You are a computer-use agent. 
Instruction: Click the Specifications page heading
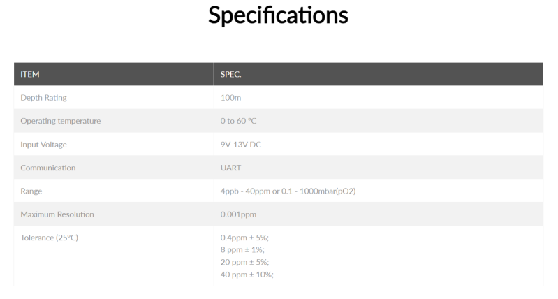click(x=278, y=16)
